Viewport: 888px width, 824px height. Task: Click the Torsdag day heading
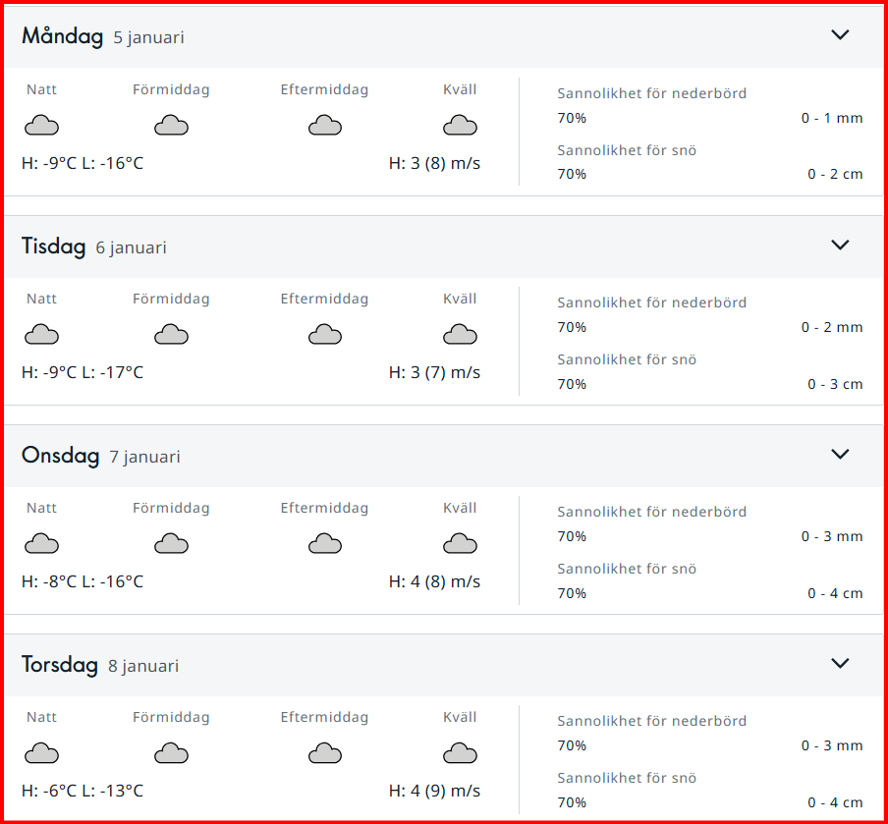(x=60, y=665)
